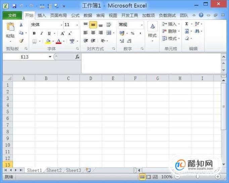This screenshot has width=229, height=183.
Task: Select the Sheet2 worksheet tab
Action: pyautogui.click(x=54, y=170)
